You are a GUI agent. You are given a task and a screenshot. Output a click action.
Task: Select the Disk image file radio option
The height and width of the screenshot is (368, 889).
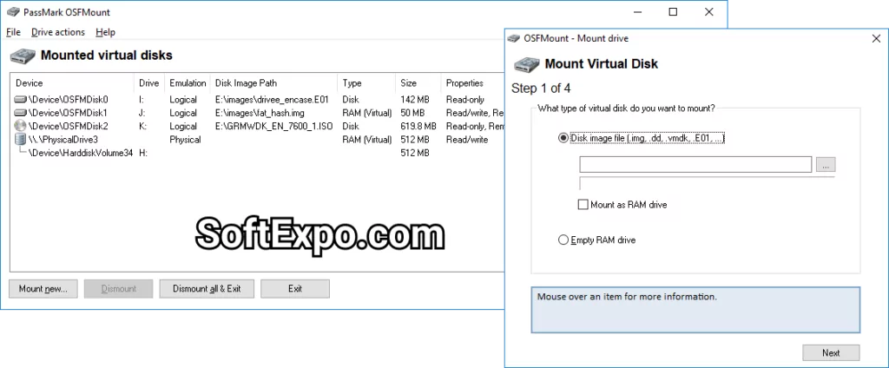pos(563,138)
